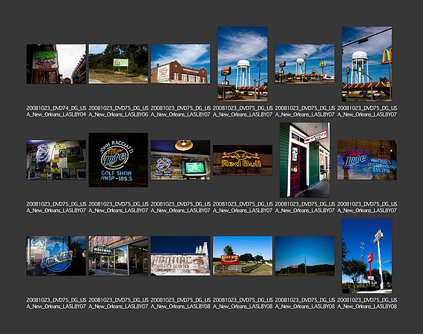This screenshot has width=423, height=334.
Task: Select the faded Pontiac Sales & Service sign
Action: tap(180, 256)
